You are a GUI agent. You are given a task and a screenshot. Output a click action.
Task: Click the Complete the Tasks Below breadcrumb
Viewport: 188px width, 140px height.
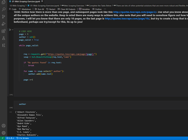(99, 6)
